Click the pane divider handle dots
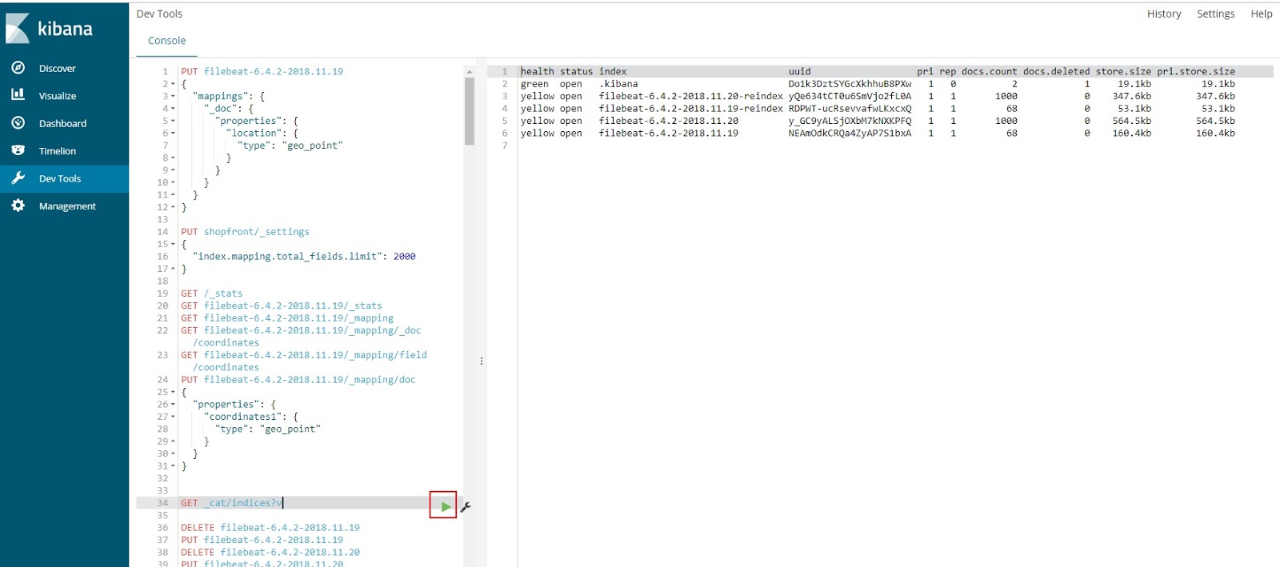 click(x=481, y=361)
